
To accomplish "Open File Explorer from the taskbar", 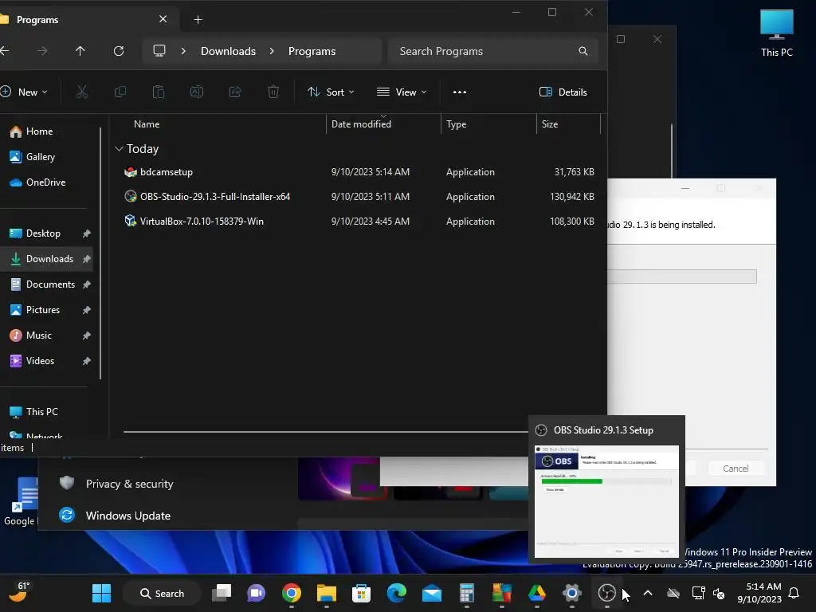I will click(x=326, y=593).
